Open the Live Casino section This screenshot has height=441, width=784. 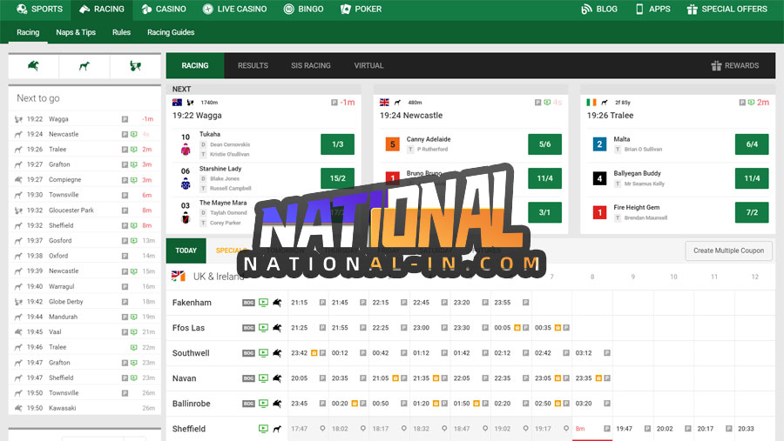click(x=234, y=9)
